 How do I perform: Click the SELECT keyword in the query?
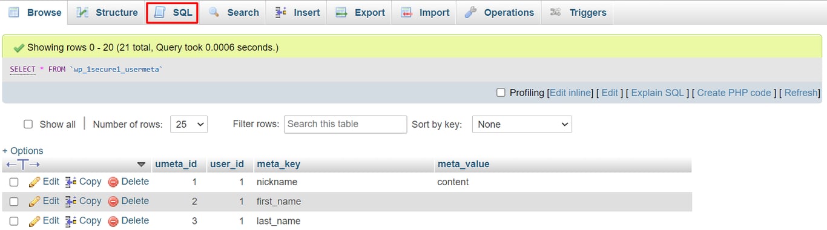pos(23,70)
